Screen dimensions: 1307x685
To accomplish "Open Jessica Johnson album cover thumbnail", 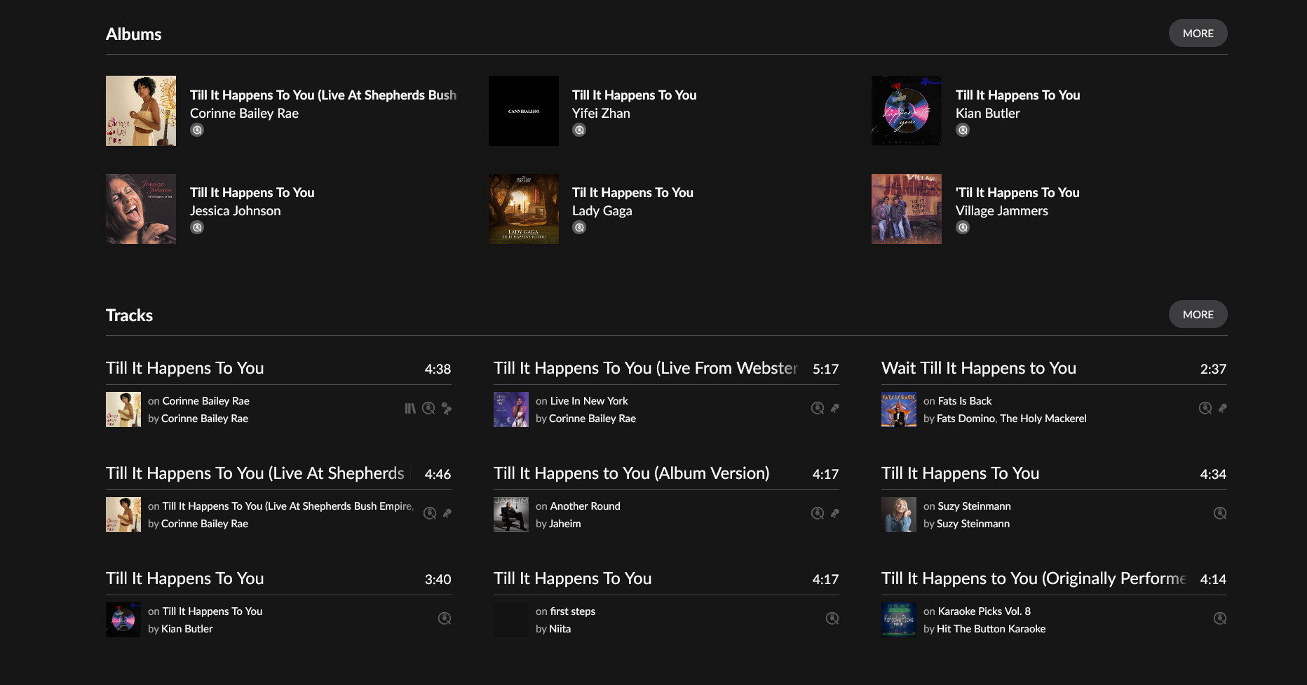I will tap(141, 209).
